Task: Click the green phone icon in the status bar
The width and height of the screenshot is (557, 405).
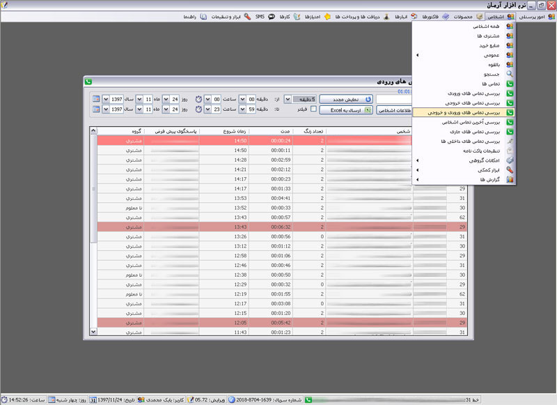Action: click(308, 400)
